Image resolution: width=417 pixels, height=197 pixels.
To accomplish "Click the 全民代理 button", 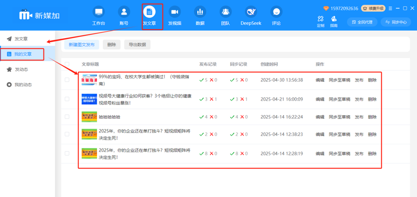I will (362, 22).
